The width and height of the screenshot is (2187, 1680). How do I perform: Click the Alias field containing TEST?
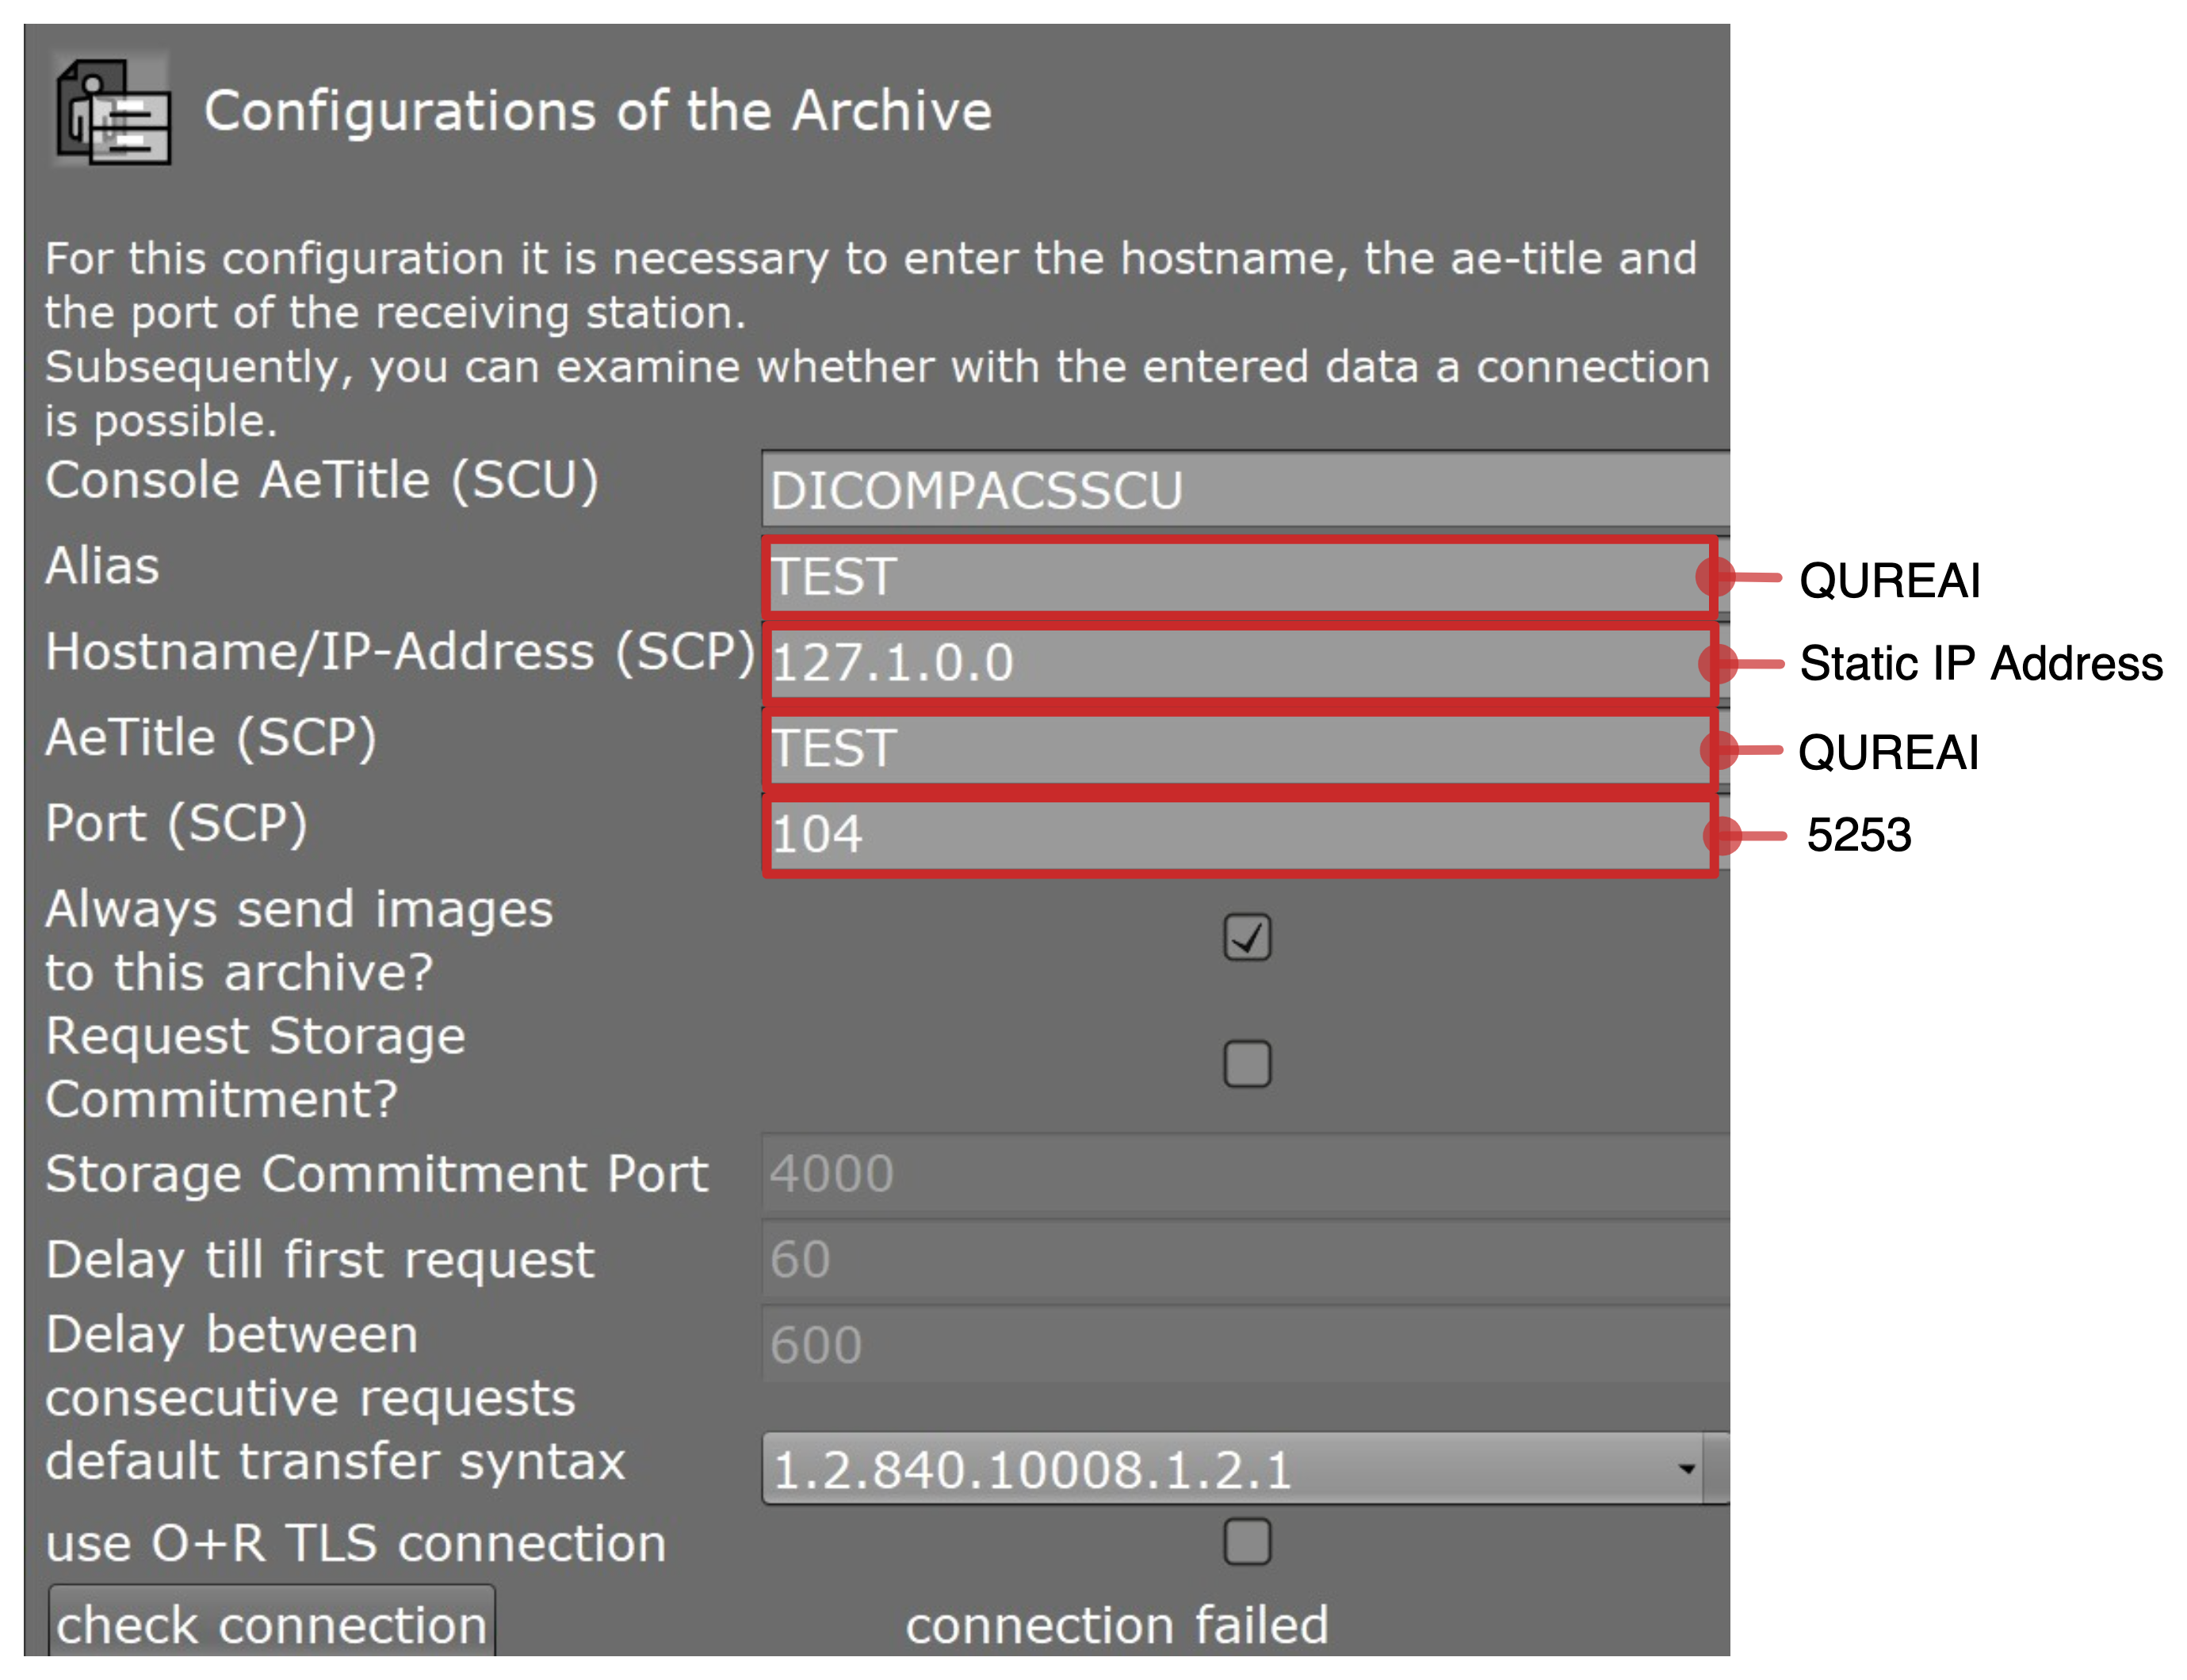click(1239, 577)
